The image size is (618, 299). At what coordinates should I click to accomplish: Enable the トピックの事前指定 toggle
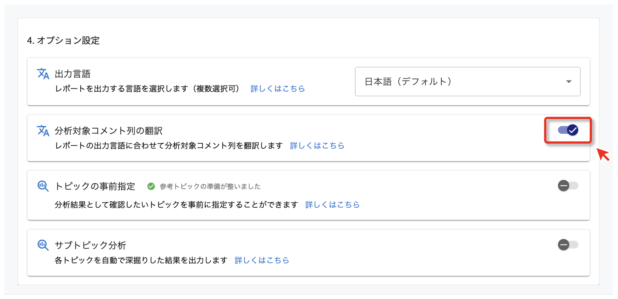click(568, 186)
